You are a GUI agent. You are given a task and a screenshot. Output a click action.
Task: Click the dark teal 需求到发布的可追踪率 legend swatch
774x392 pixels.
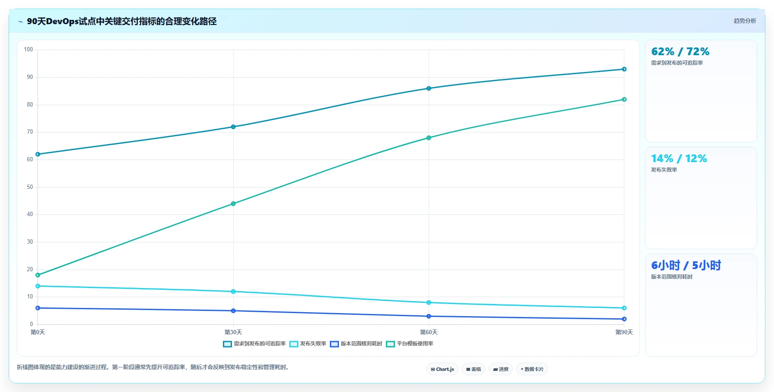coord(227,344)
